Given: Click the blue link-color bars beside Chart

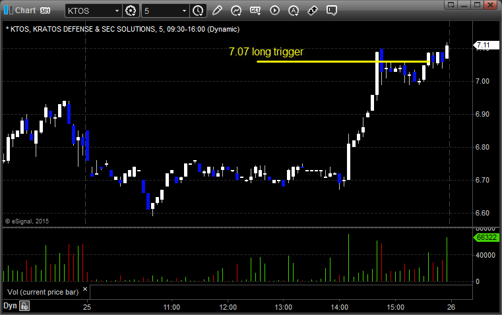Looking at the screenshot, I should [x=9, y=11].
